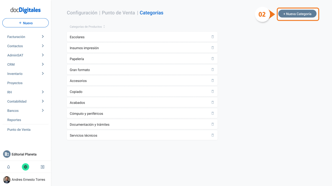Go to Punto de Venta sidebar item
Screen dimensions: 332x186
click(19, 130)
